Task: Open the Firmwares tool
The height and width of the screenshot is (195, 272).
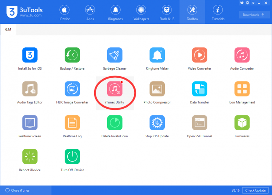Action: click(x=242, y=123)
